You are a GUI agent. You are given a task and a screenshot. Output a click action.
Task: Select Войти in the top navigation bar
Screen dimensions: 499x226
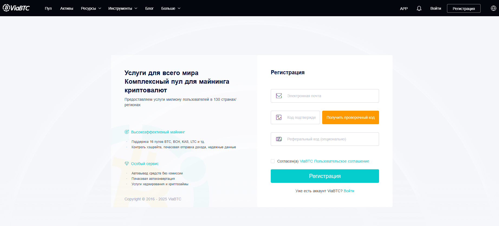point(436,8)
